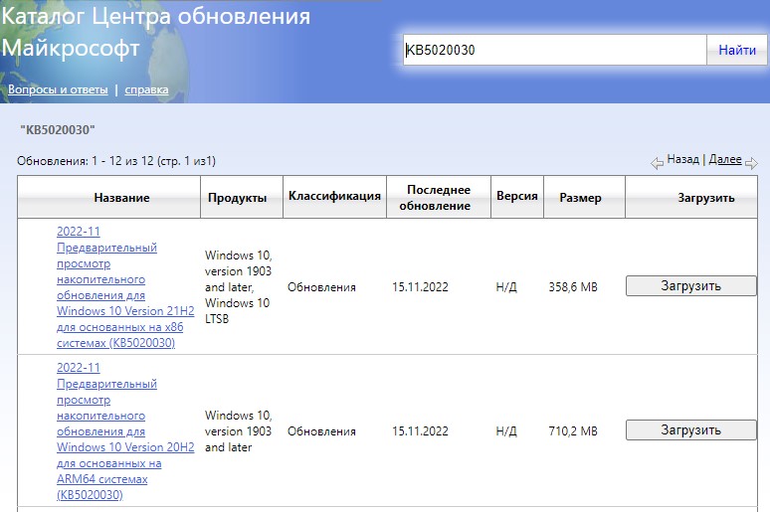Click Загрузить button for the 358,6 MB update

pyautogui.click(x=691, y=285)
